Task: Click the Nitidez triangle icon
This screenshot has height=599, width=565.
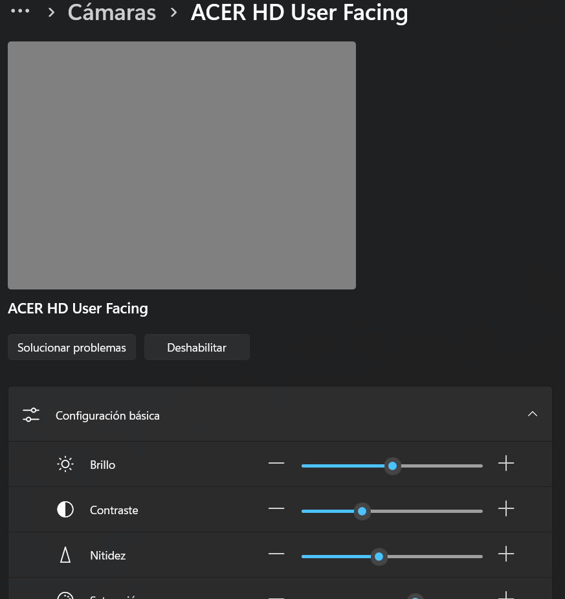Action: pyautogui.click(x=65, y=555)
